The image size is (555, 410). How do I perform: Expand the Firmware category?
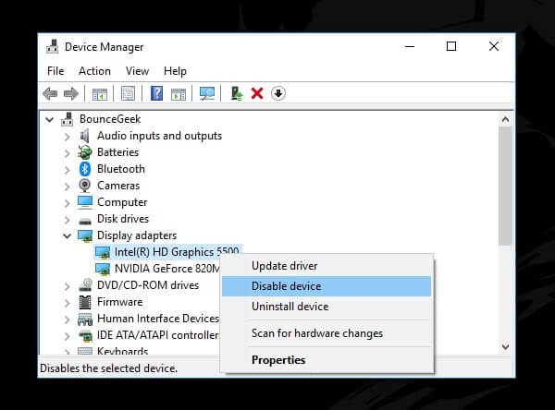click(x=68, y=303)
